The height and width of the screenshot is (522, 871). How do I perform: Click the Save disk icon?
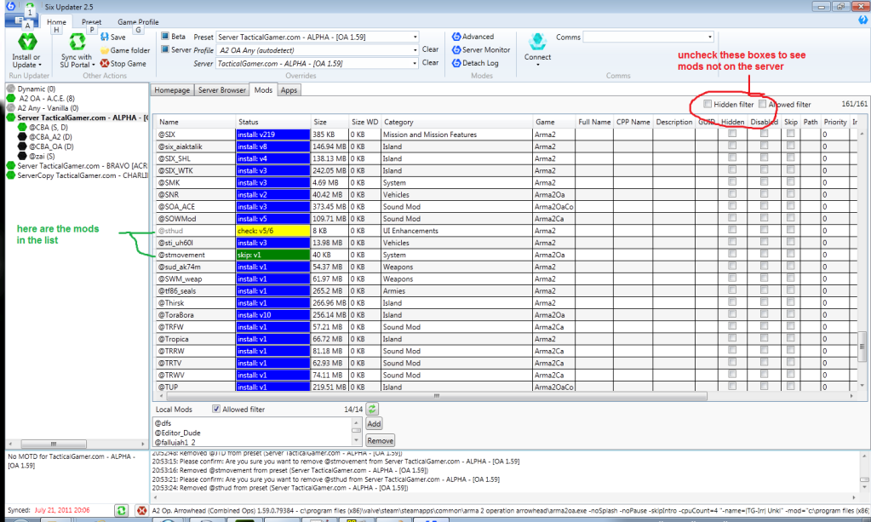coord(105,37)
